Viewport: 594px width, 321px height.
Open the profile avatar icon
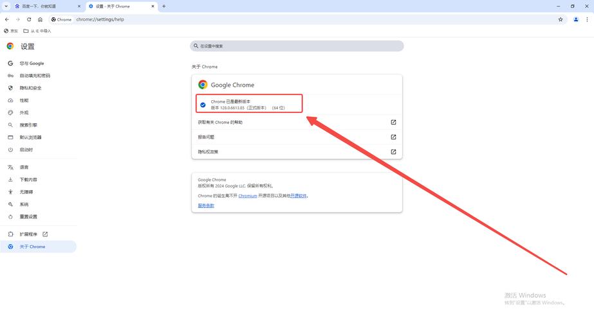point(576,19)
